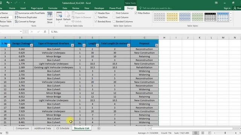Select the Structure List sheet tab
The width and height of the screenshot is (241, 135).
(81, 128)
